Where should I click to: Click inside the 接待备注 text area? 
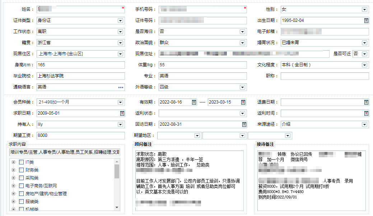tap(311, 181)
